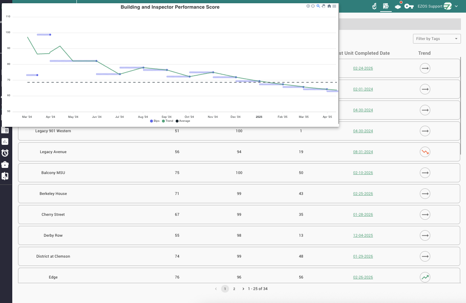This screenshot has height=303, width=466.
Task: Open the building settings gear icon in header
Action: pyautogui.click(x=374, y=6)
